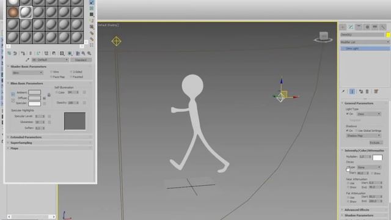Click Go to Parent icon
Image resolution: width=391 pixels, height=220 pixels.
[83, 53]
